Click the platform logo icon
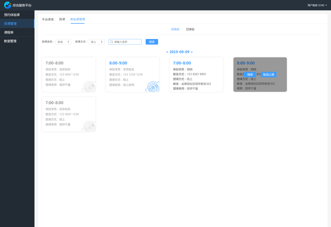The height and width of the screenshot is (227, 331). click(8, 5)
